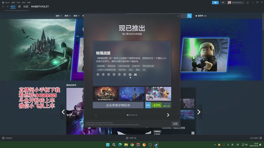The height and width of the screenshot is (148, 264).
Task: Click the back navigation arrow
Action: point(3,7)
